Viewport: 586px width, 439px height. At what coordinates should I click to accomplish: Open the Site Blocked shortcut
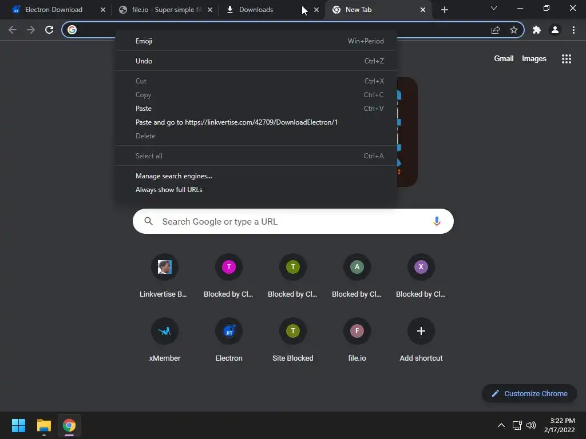point(293,341)
